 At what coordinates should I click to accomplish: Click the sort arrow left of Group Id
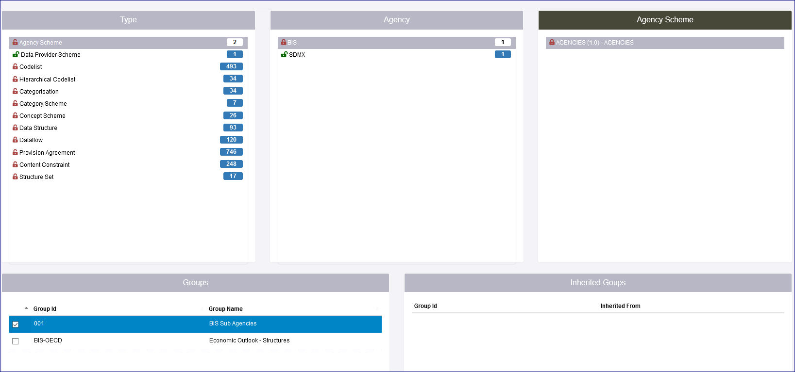(x=26, y=308)
